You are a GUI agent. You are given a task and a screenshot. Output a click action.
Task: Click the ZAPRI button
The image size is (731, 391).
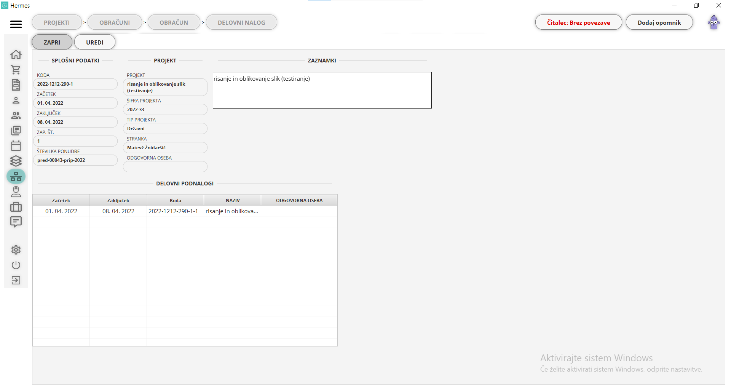pyautogui.click(x=52, y=42)
